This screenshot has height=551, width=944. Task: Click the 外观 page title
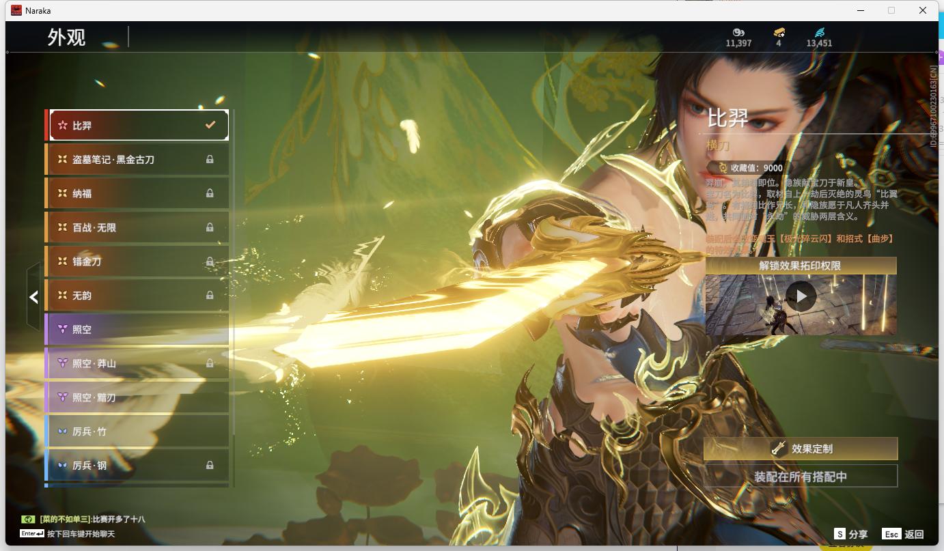coord(66,37)
